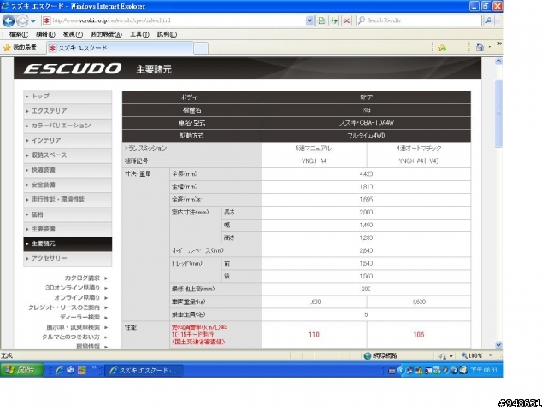Expand the quick launch overflow chevron
The width and height of the screenshot is (547, 410).
93,368
